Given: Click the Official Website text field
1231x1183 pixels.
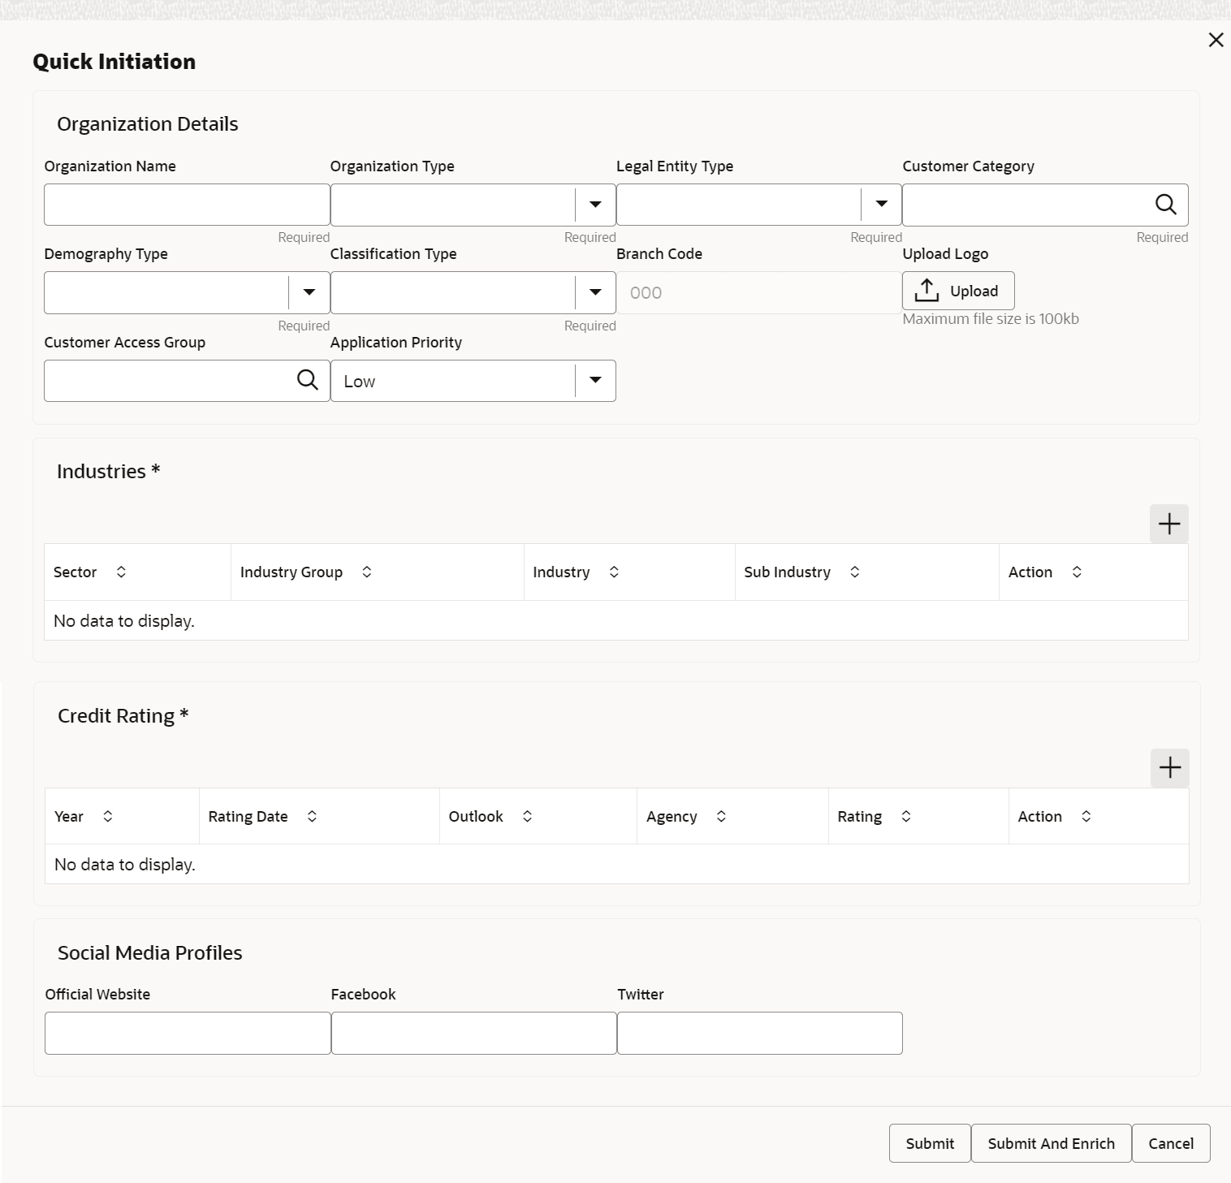Looking at the screenshot, I should point(188,1033).
